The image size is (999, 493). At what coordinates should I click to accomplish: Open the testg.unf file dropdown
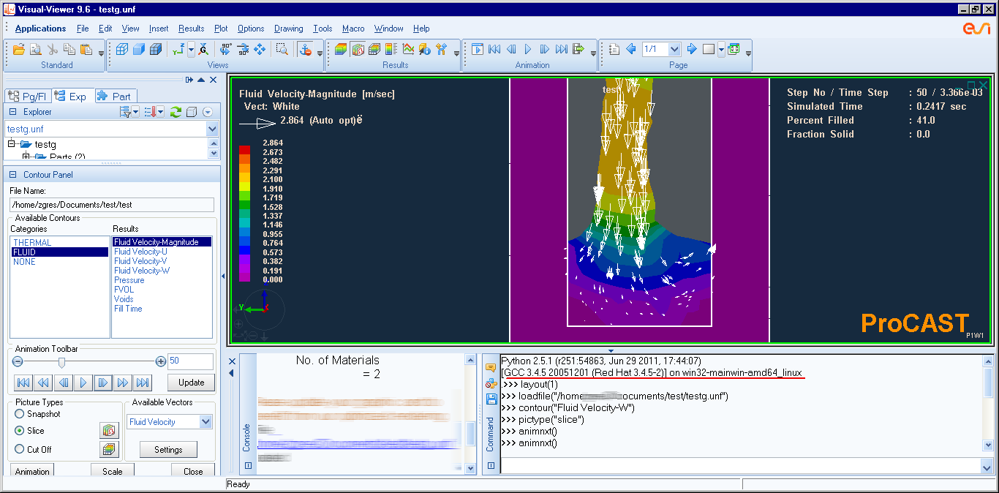click(x=212, y=129)
